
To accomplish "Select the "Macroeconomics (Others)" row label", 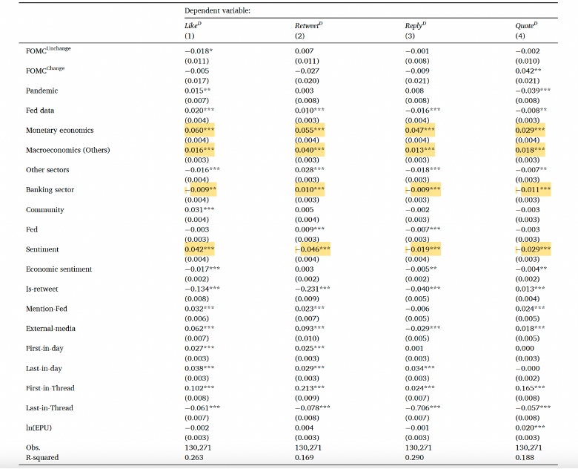I will [x=67, y=150].
